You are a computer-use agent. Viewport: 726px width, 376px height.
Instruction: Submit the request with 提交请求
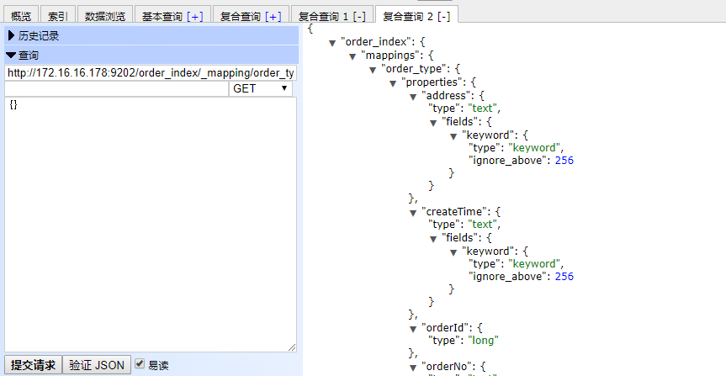pos(33,365)
